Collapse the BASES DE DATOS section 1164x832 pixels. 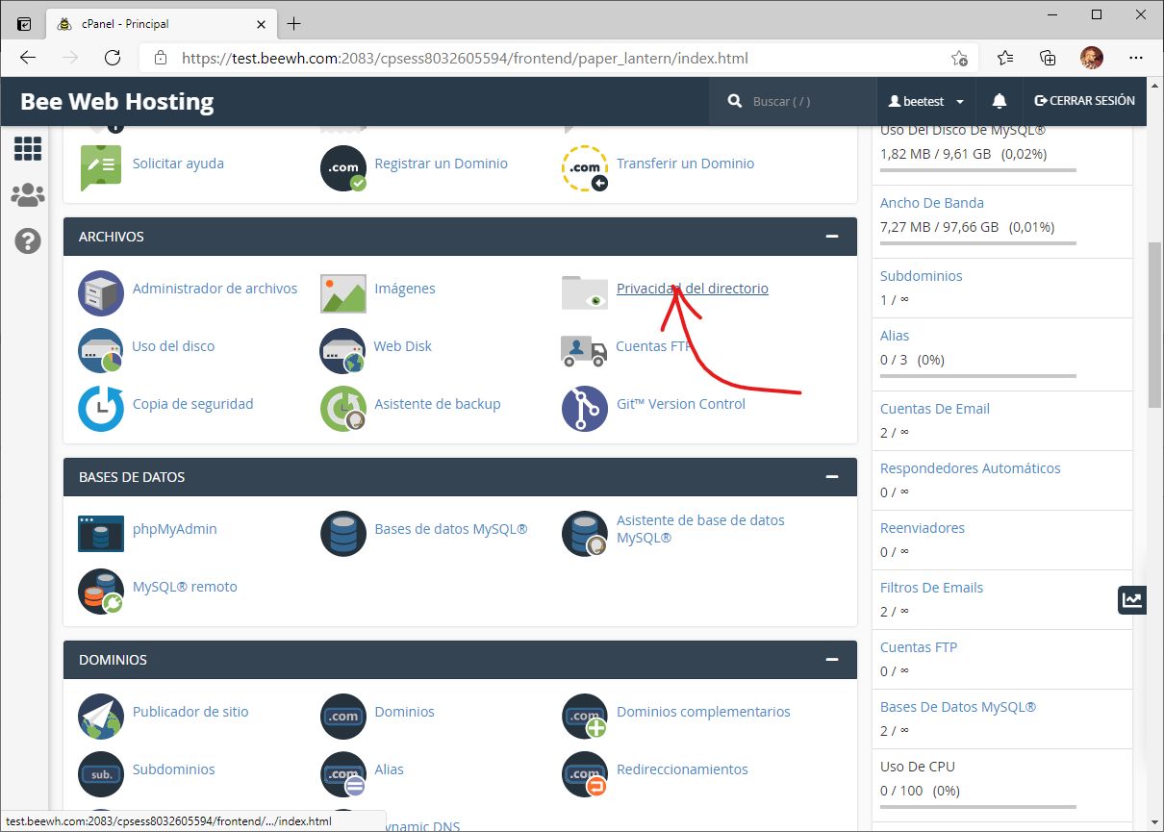(832, 477)
